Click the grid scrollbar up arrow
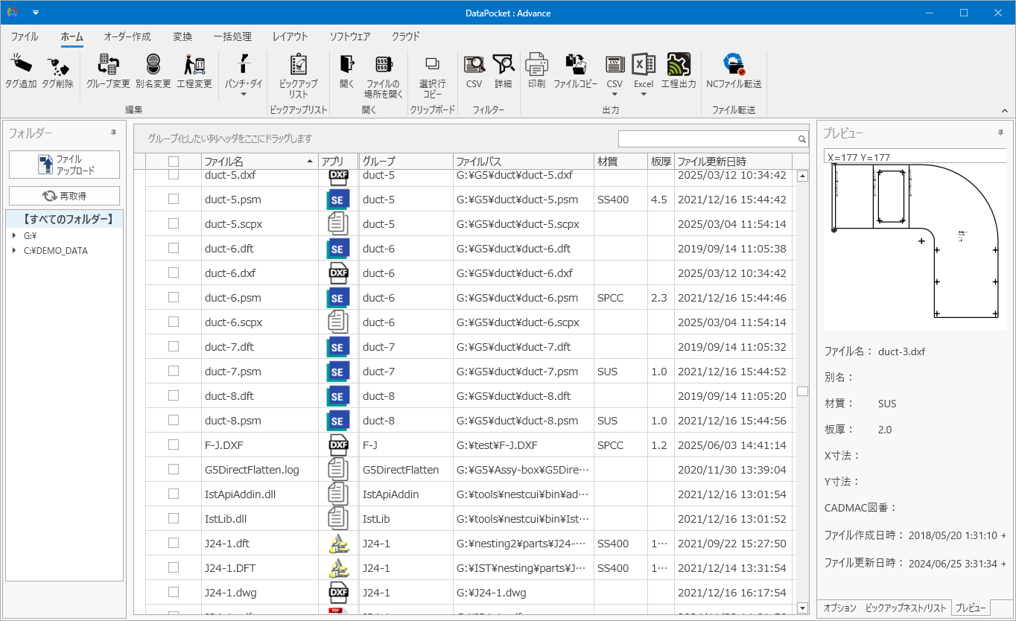 tap(802, 176)
